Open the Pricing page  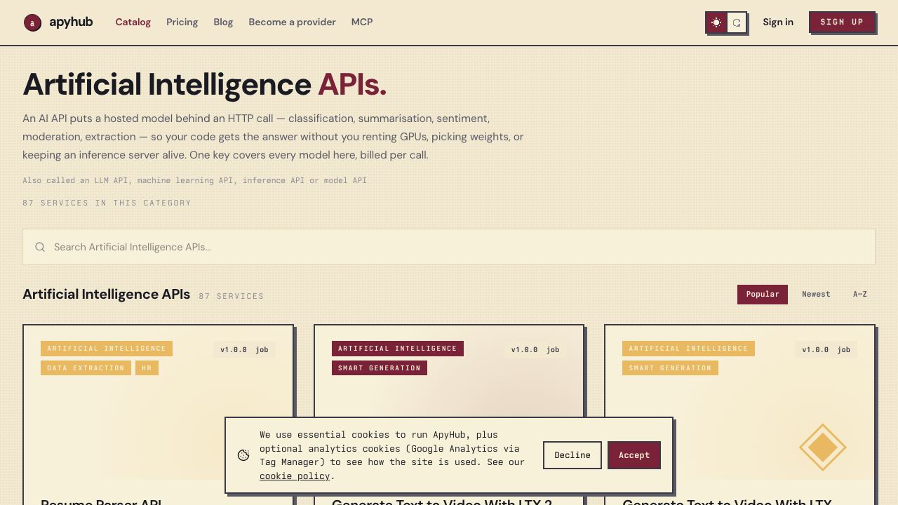pyautogui.click(x=182, y=22)
